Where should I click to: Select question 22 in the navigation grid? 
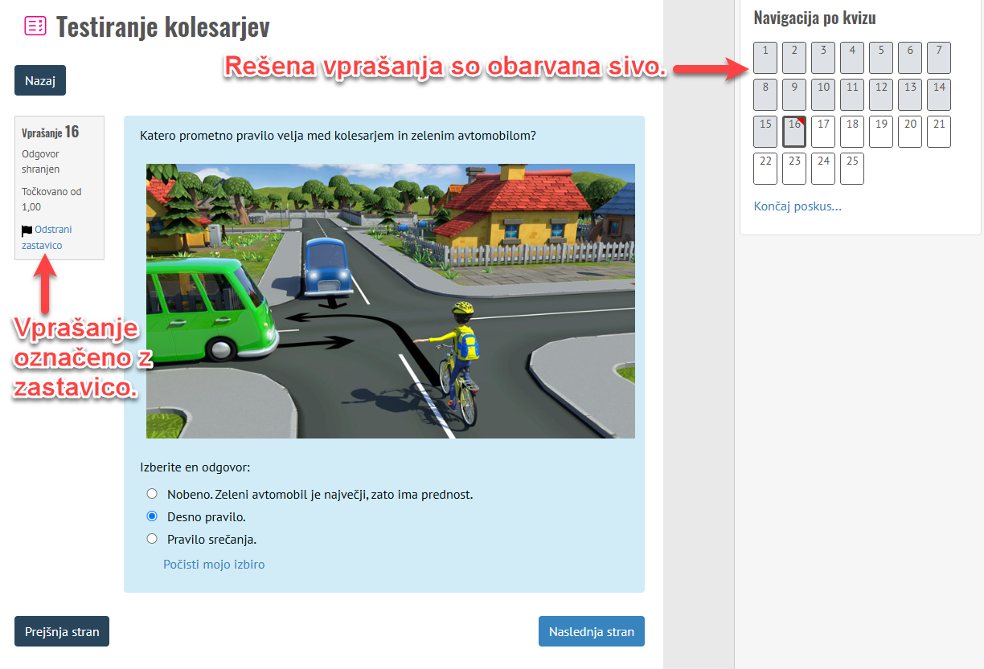click(765, 169)
